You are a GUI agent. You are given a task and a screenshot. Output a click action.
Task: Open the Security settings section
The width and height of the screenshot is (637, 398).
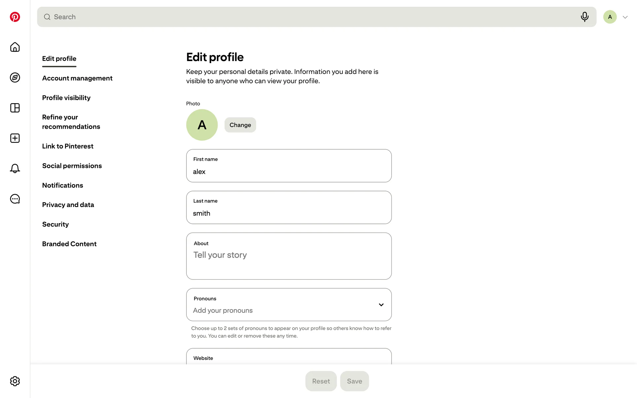[x=55, y=225]
